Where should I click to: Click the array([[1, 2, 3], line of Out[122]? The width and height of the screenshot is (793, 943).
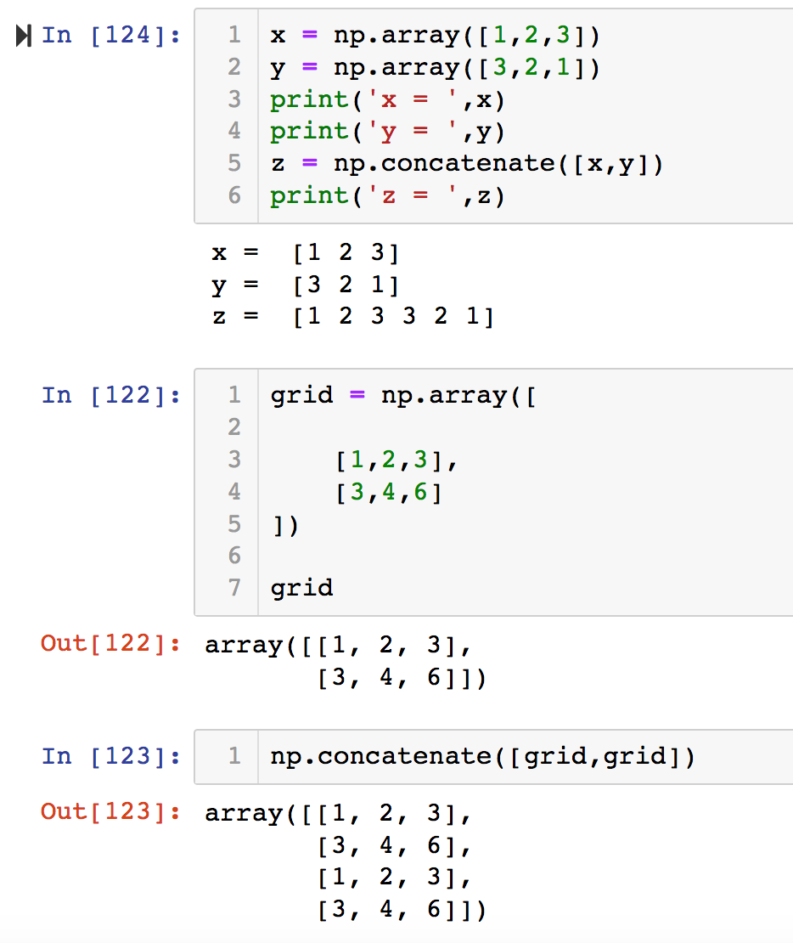point(338,645)
